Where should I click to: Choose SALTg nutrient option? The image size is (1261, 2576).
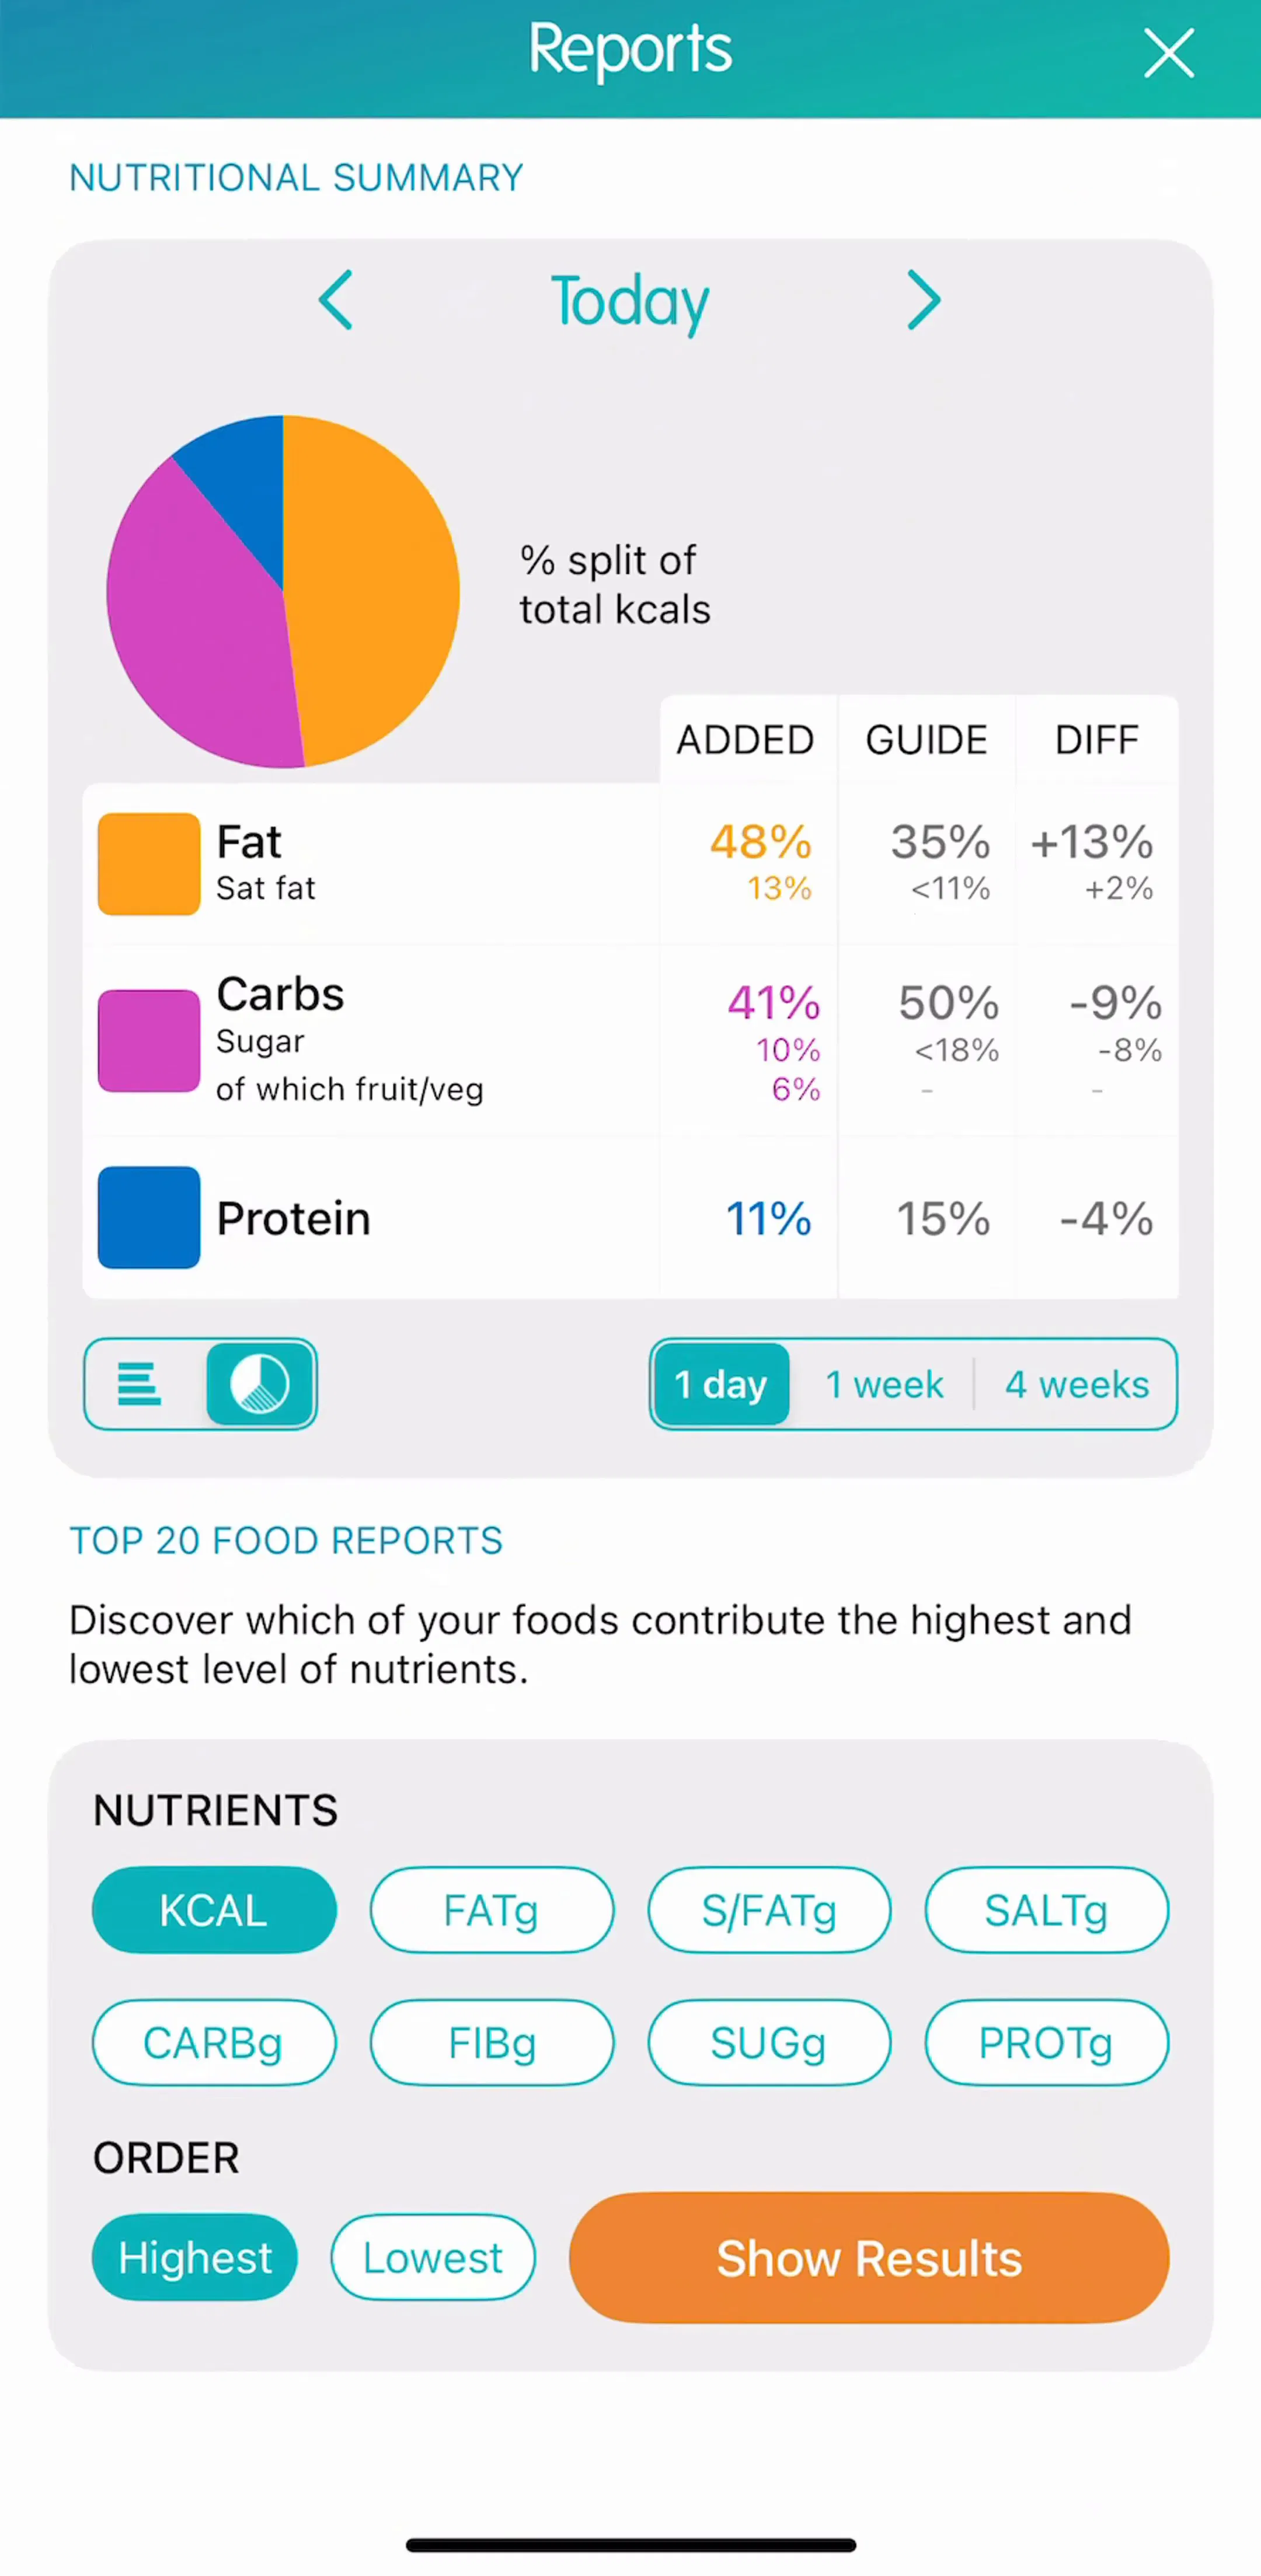1046,1910
